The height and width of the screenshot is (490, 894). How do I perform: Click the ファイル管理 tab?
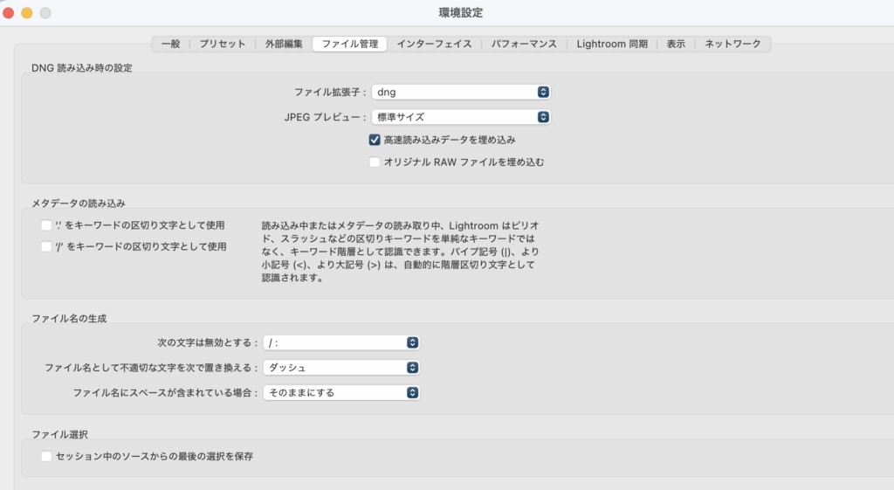click(x=349, y=44)
